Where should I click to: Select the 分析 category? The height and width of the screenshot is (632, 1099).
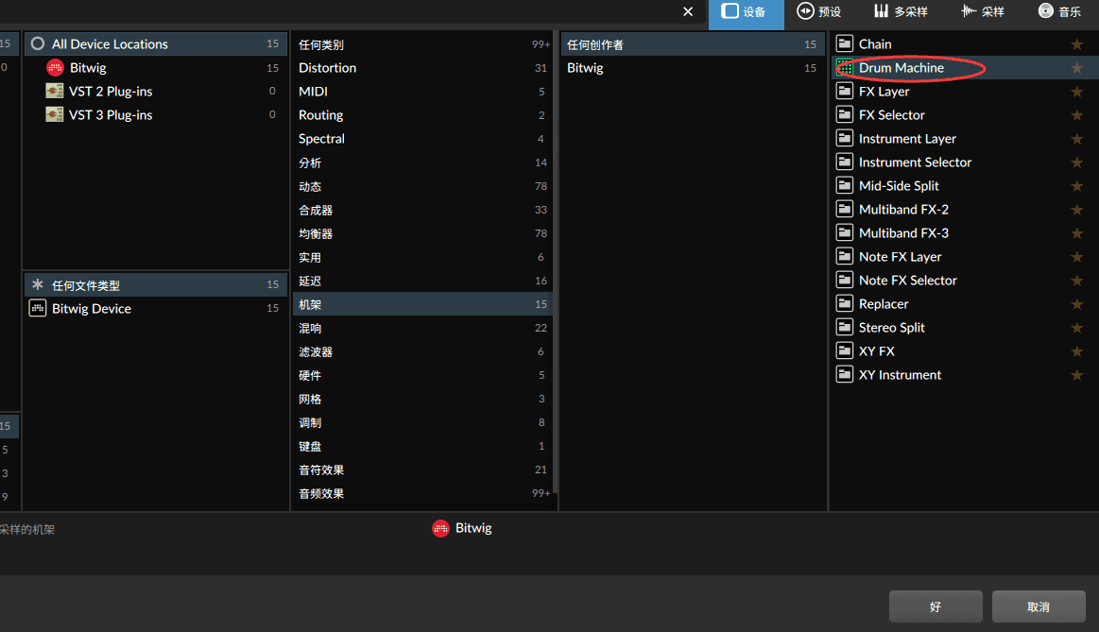(422, 162)
